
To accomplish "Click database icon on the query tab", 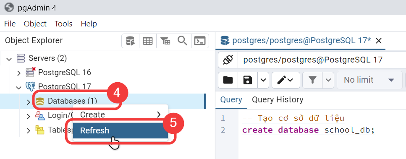I will (225, 41).
